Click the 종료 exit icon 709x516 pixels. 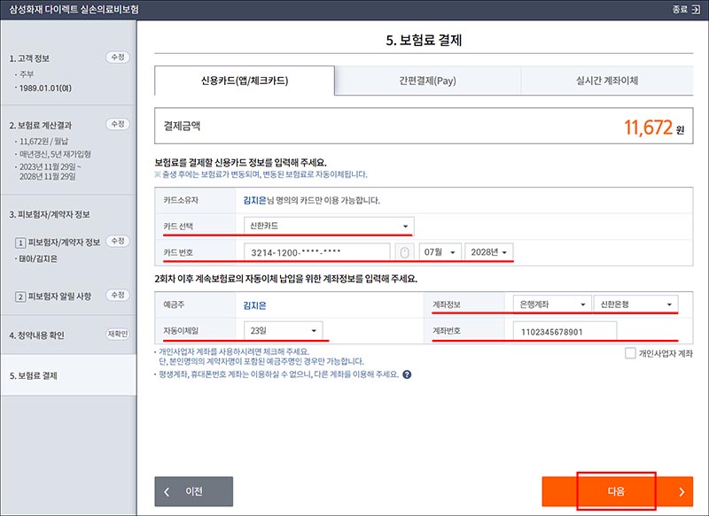coord(696,10)
